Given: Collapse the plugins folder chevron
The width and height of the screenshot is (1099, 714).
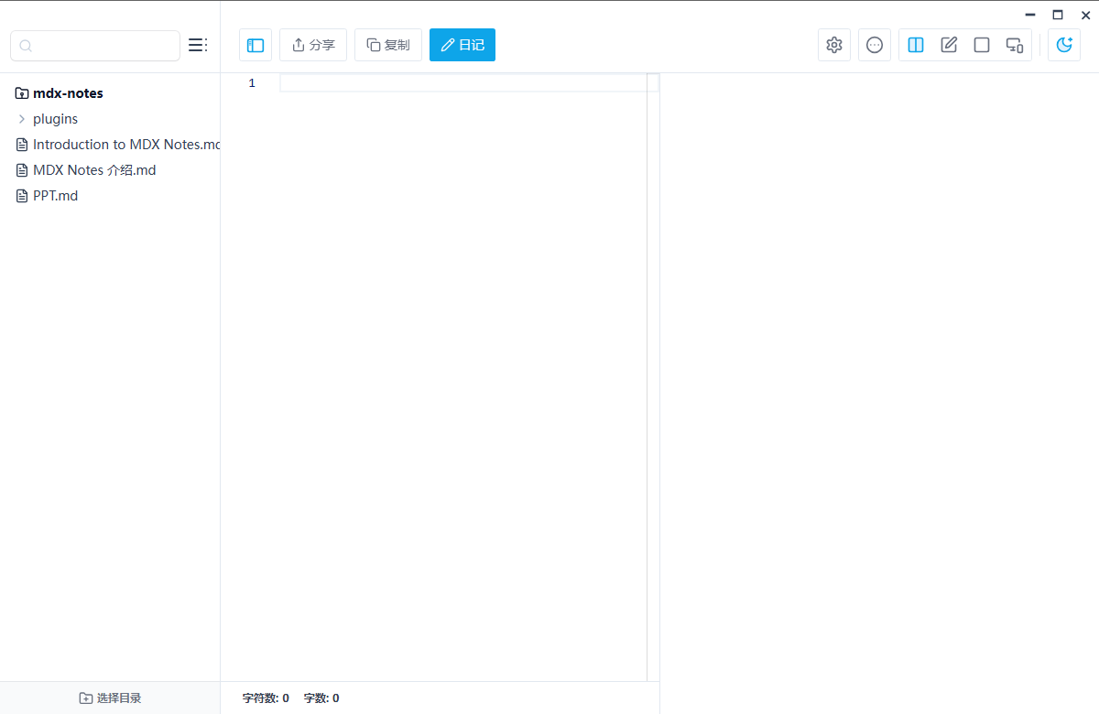Looking at the screenshot, I should [x=24, y=118].
